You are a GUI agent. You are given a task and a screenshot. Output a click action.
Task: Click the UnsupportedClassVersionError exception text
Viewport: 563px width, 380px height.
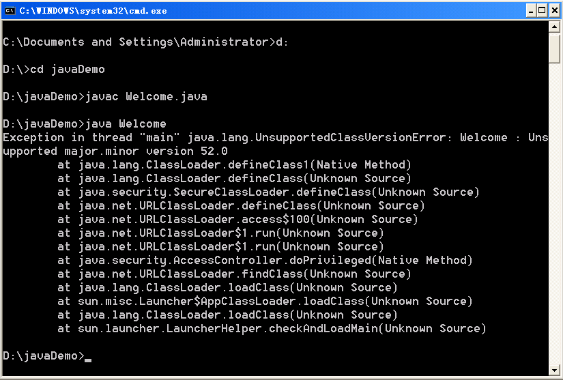[x=317, y=137]
